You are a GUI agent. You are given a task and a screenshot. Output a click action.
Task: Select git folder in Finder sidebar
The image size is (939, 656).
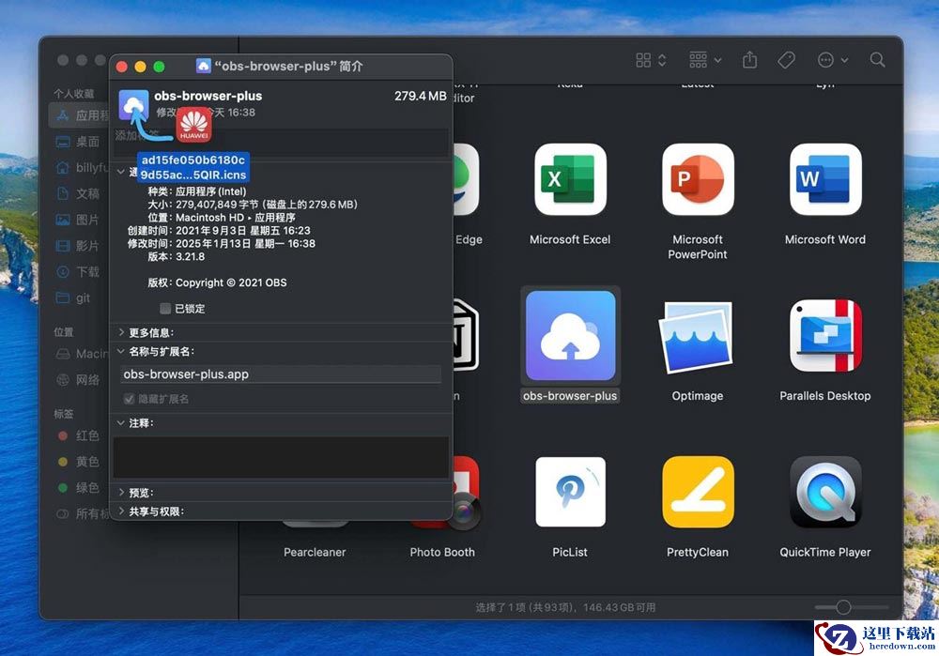74,298
